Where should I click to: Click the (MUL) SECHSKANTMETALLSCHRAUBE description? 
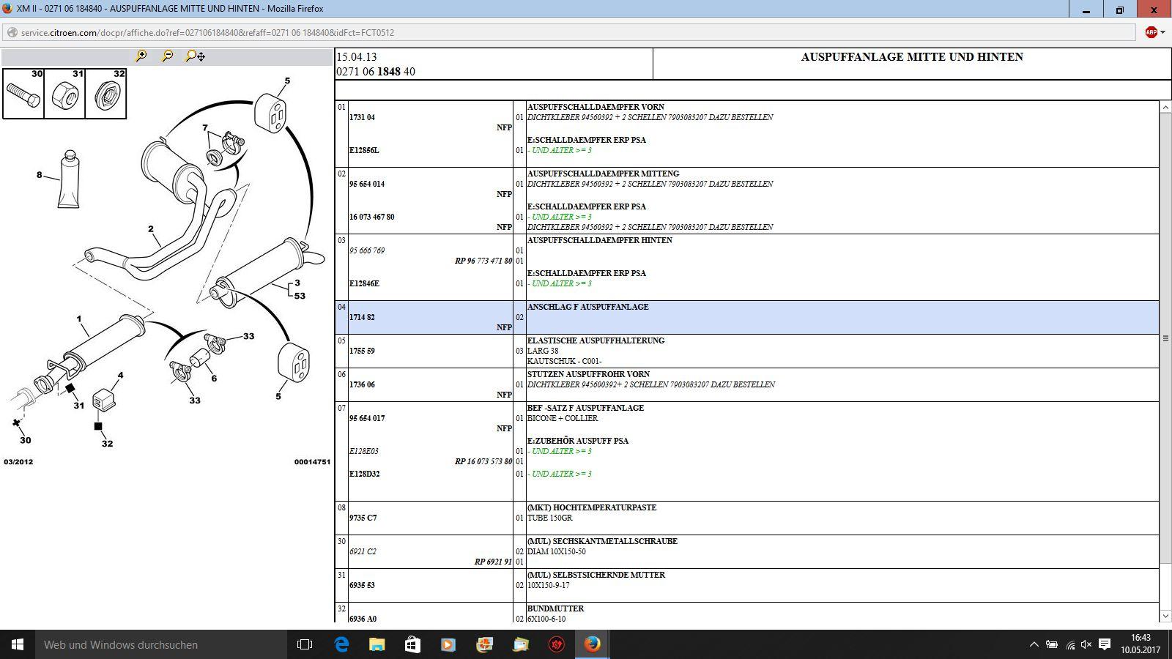click(602, 541)
